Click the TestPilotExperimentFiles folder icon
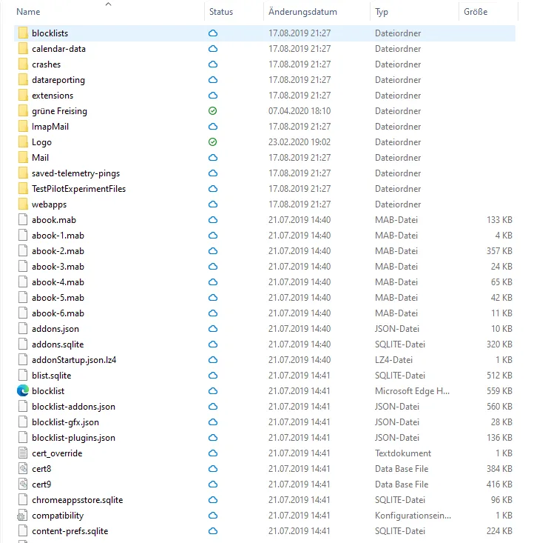 (x=23, y=189)
